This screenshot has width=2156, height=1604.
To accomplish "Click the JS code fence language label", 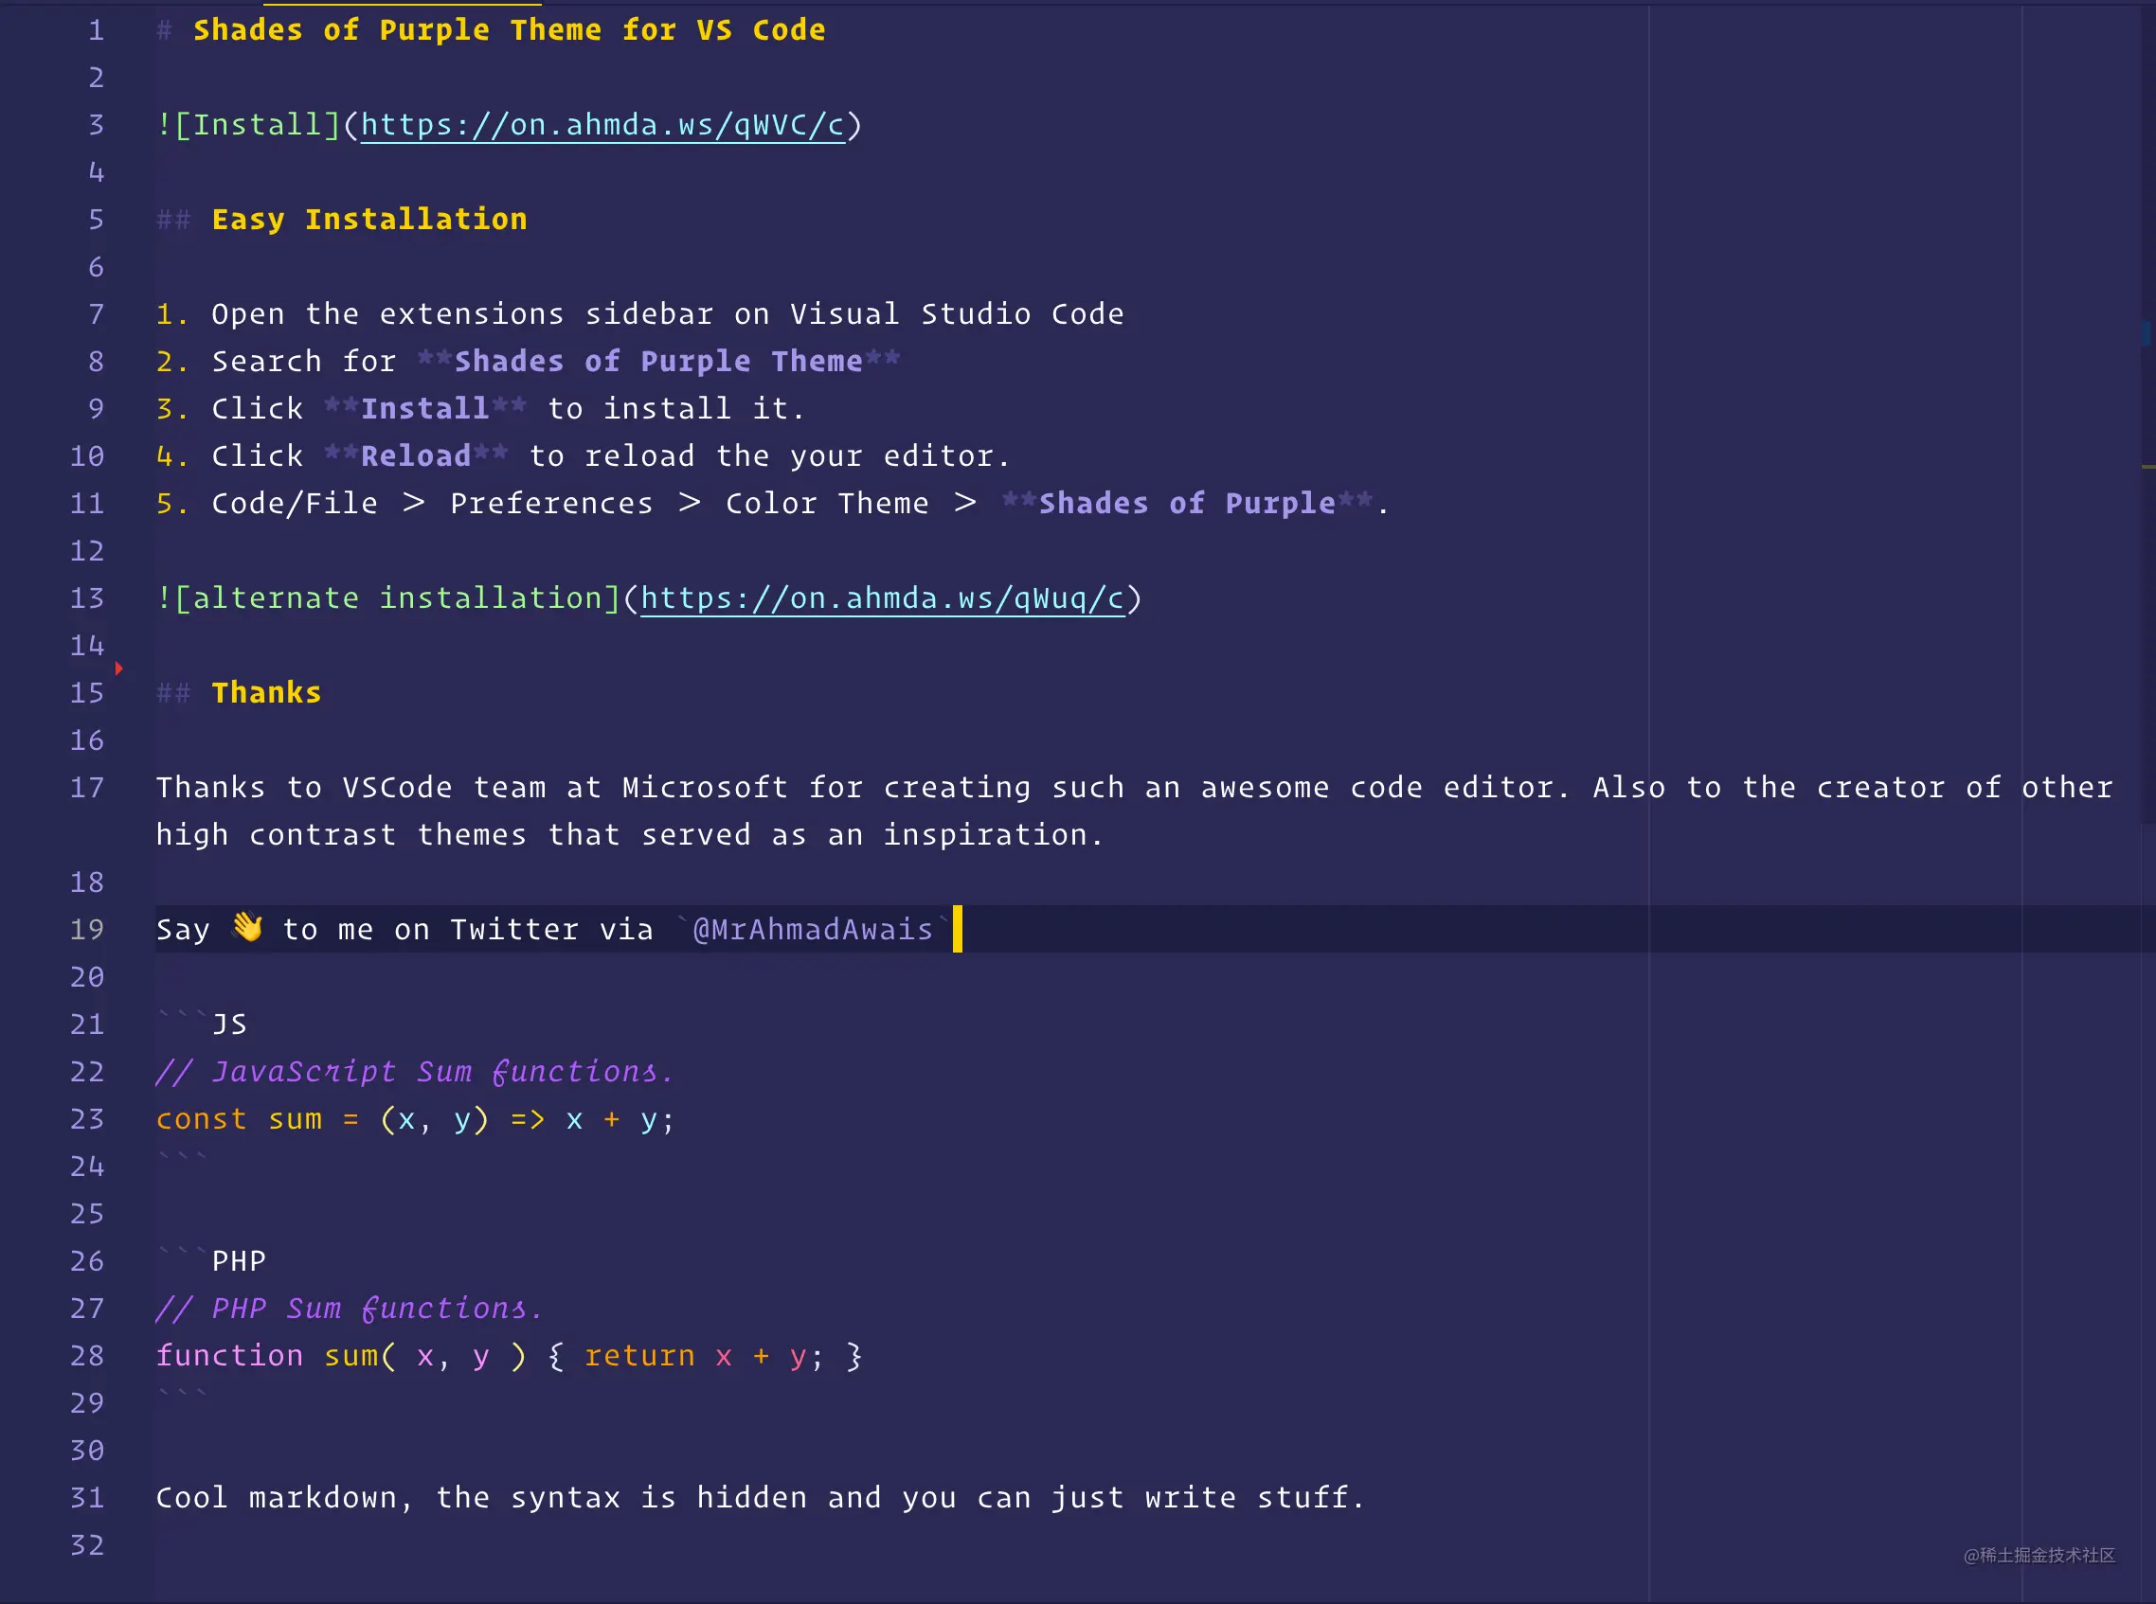I will click(x=229, y=1025).
